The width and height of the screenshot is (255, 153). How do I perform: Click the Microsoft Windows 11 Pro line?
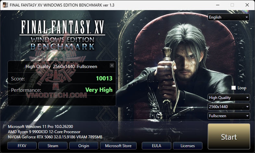coord(40,127)
